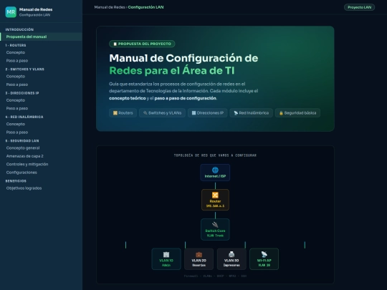
Task: Open Concepto general under Seguridad LAN
Action: 23,148
